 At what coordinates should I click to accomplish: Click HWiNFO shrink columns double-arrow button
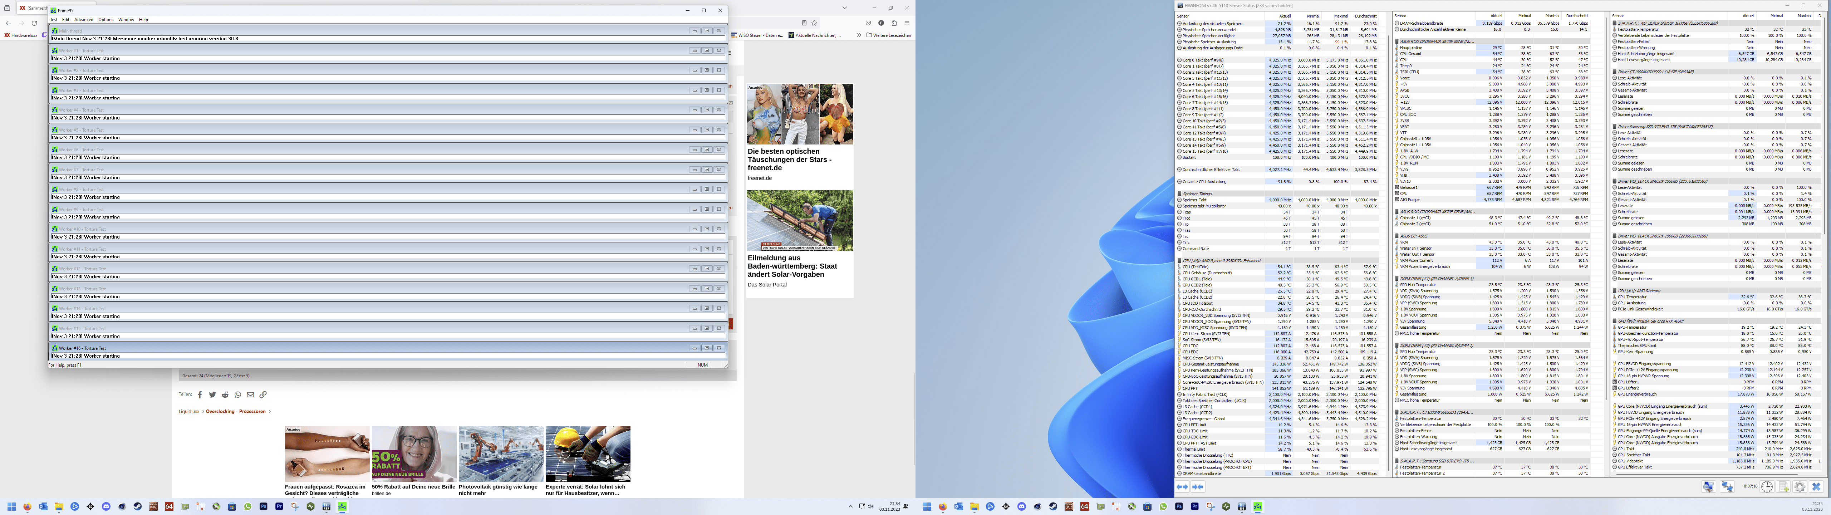(x=1198, y=486)
